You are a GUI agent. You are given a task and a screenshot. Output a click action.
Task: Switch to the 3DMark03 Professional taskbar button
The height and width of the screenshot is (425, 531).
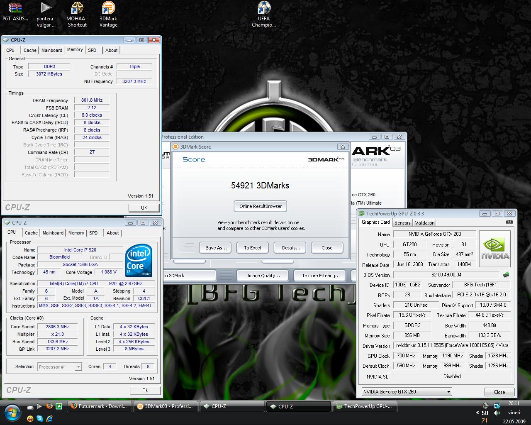point(166,406)
